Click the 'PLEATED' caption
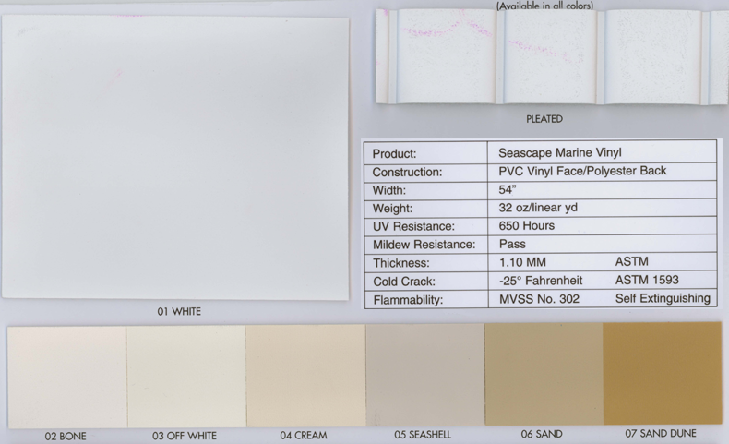The image size is (729, 444). (x=544, y=119)
